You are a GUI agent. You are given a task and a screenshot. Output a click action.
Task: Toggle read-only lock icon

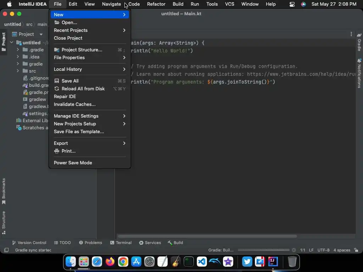pos(356,250)
